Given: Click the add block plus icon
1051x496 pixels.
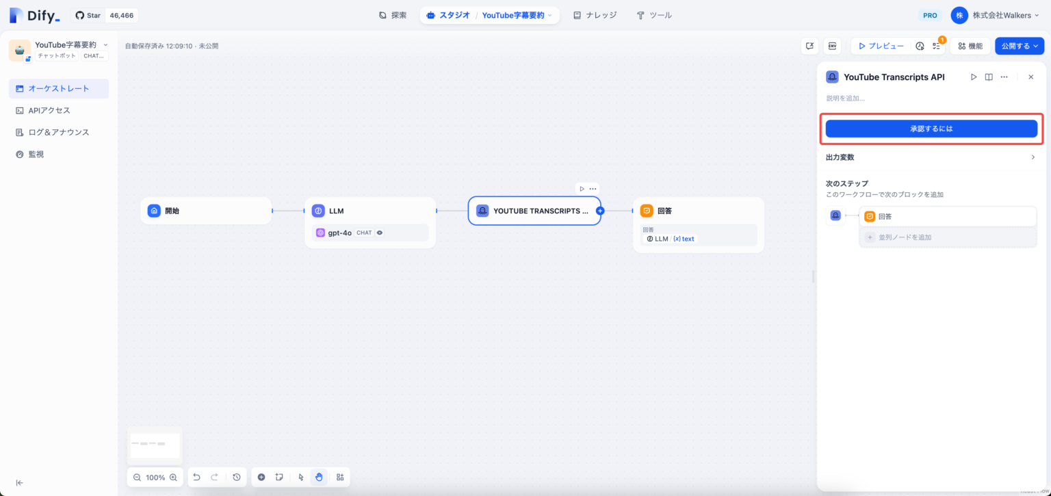Looking at the screenshot, I should pyautogui.click(x=261, y=477).
